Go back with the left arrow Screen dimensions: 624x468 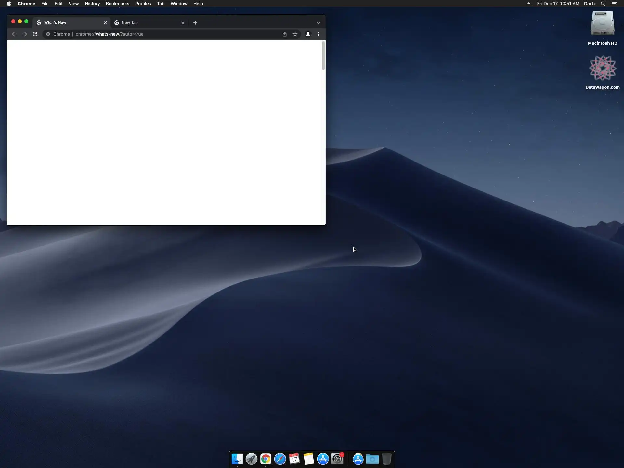pyautogui.click(x=14, y=34)
